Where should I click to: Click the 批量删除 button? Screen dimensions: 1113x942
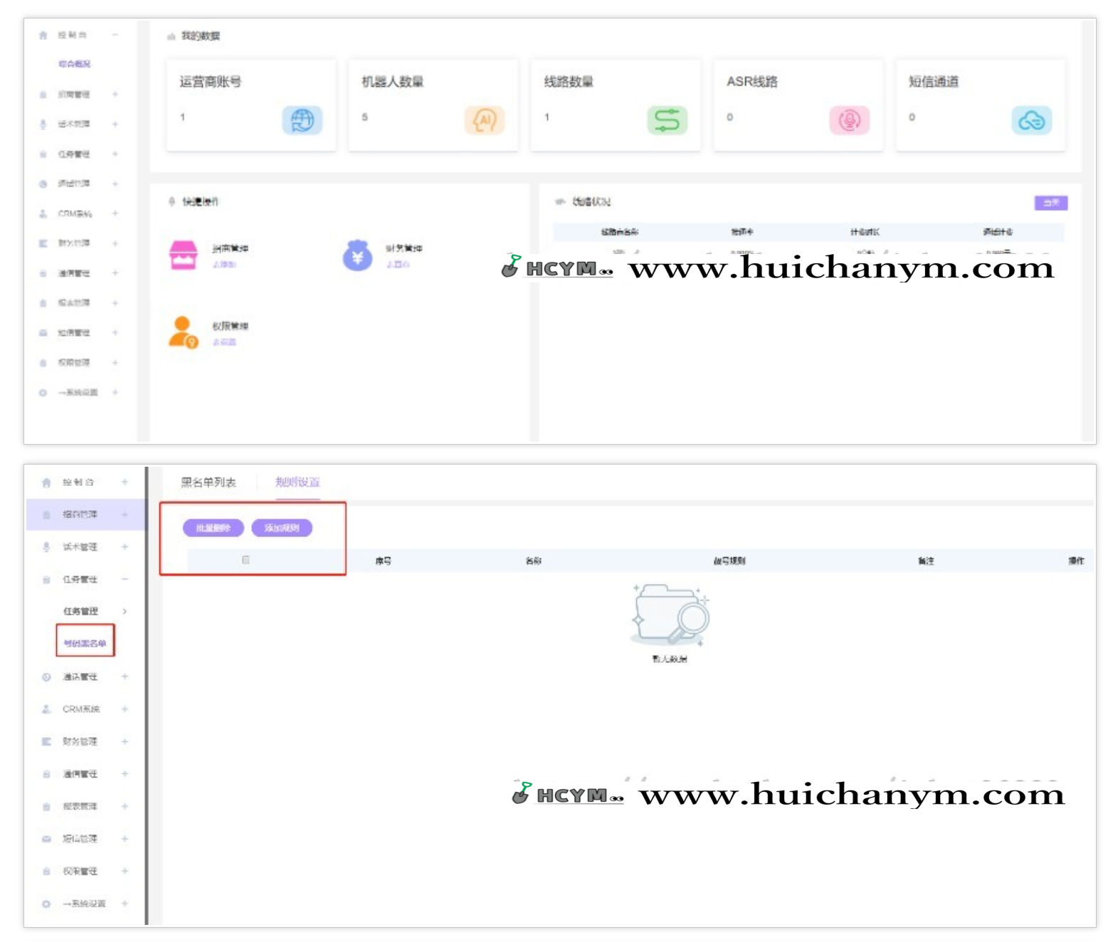213,528
